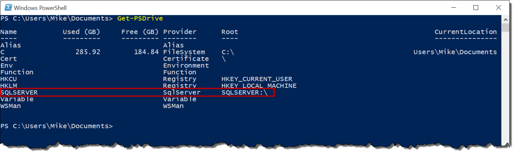Close the Windows PowerShell window
The width and height of the screenshot is (515, 156).
[497, 8]
